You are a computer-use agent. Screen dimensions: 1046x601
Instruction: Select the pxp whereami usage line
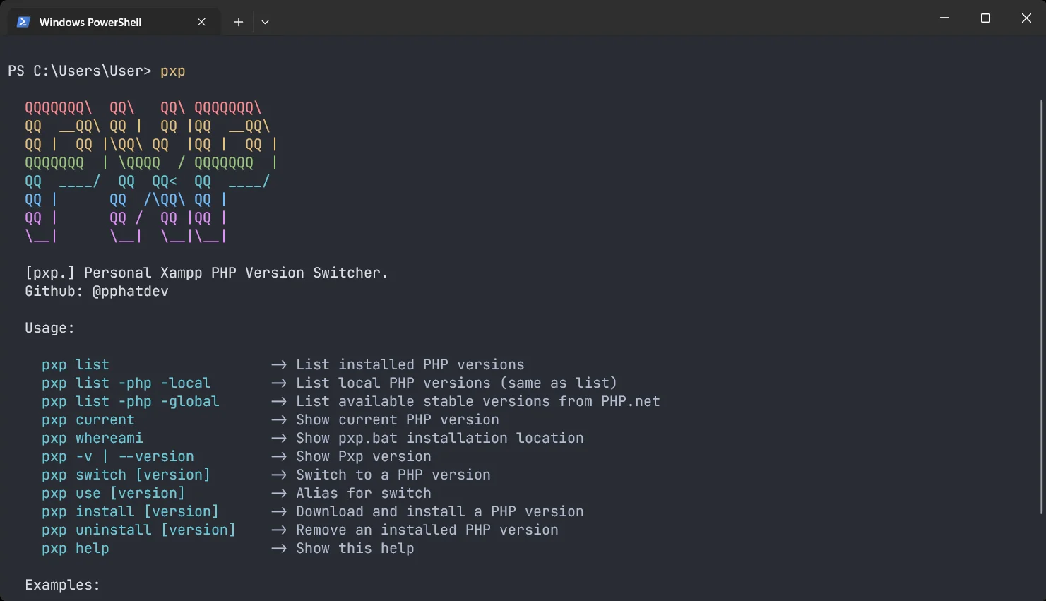coord(92,438)
